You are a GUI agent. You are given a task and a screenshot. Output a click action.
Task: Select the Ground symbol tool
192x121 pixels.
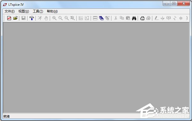point(163,18)
